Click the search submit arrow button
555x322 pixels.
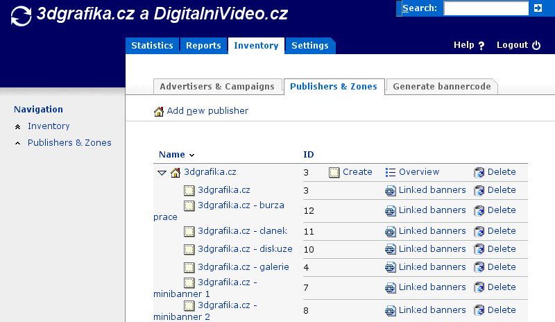pos(538,8)
